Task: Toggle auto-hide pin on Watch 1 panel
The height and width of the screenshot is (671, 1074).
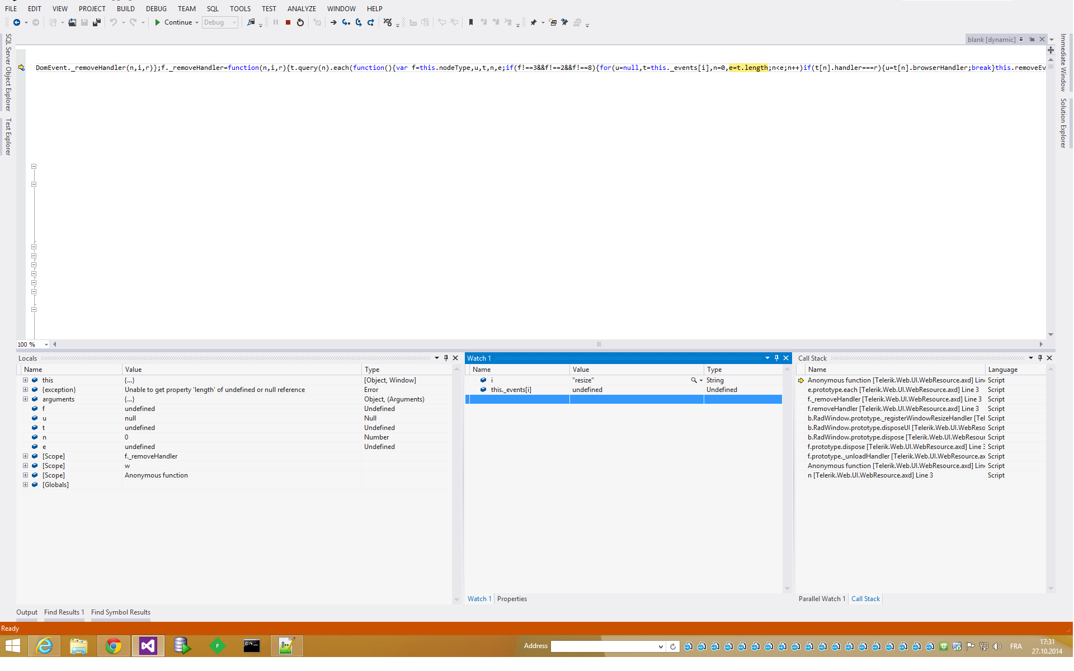Action: [x=776, y=358]
